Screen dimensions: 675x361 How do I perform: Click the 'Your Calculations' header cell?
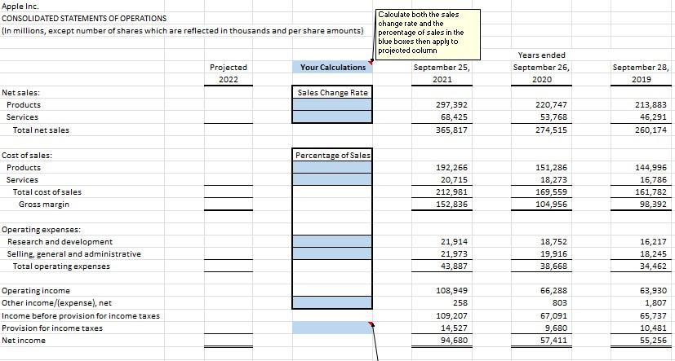point(332,67)
